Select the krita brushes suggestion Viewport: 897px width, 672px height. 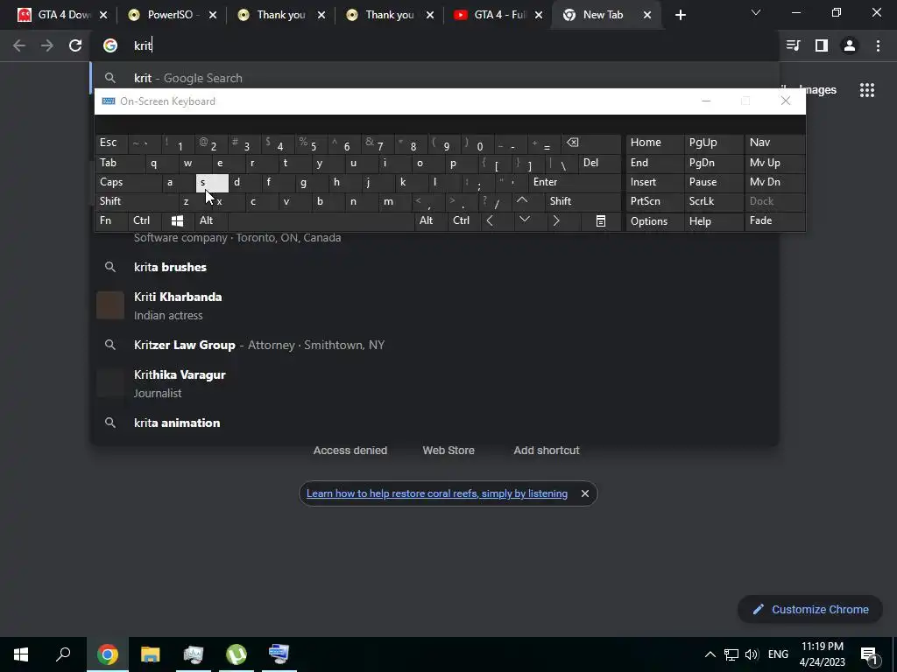coord(434,267)
